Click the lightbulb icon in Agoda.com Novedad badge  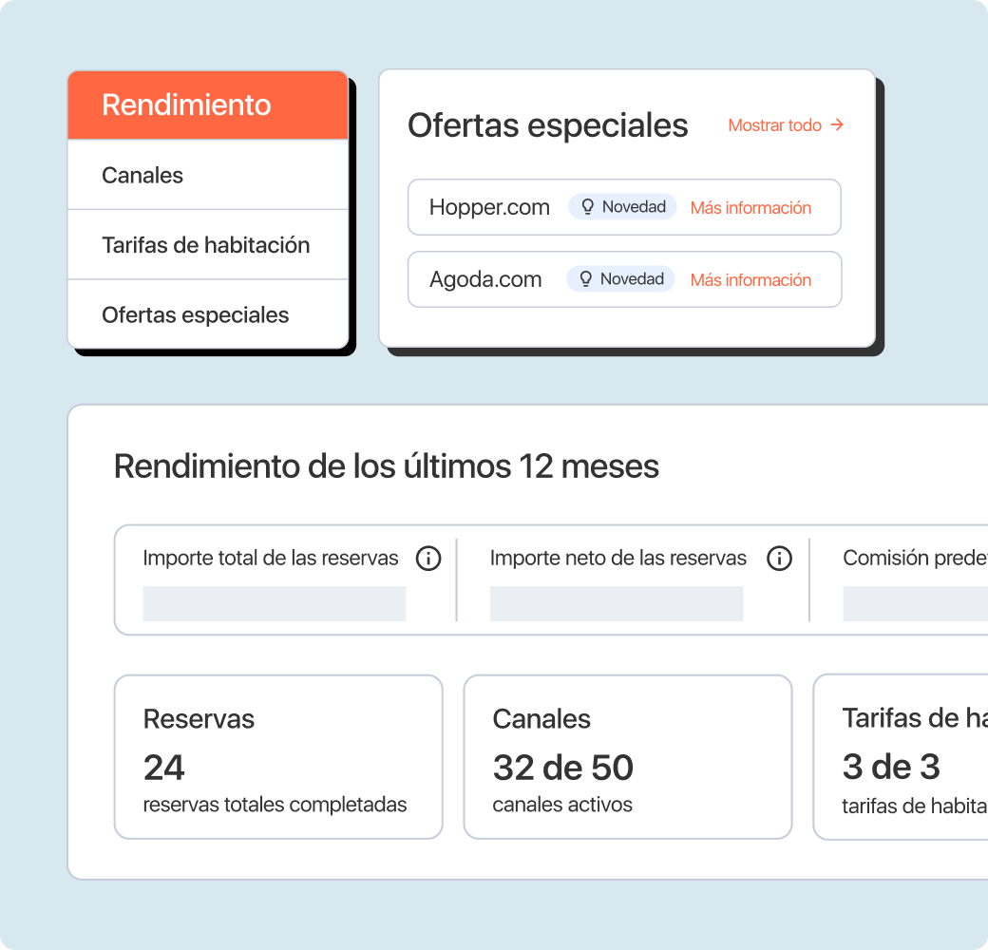pyautogui.click(x=585, y=279)
